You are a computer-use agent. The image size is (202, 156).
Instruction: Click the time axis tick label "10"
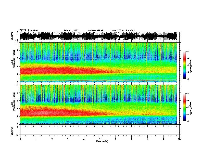click(x=179, y=139)
